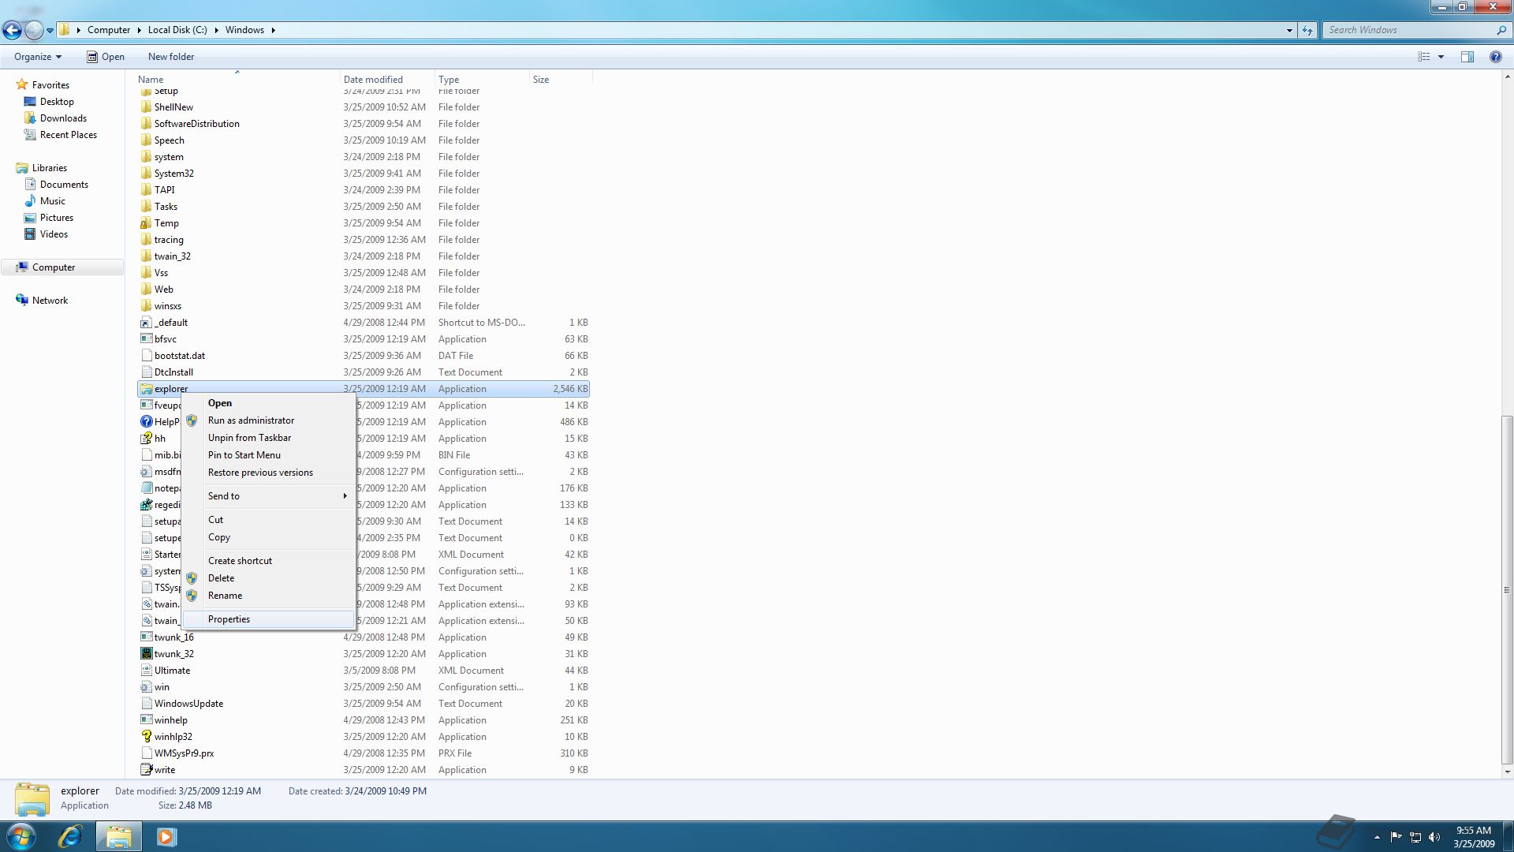Click the change view icon
The image size is (1514, 852).
point(1424,57)
